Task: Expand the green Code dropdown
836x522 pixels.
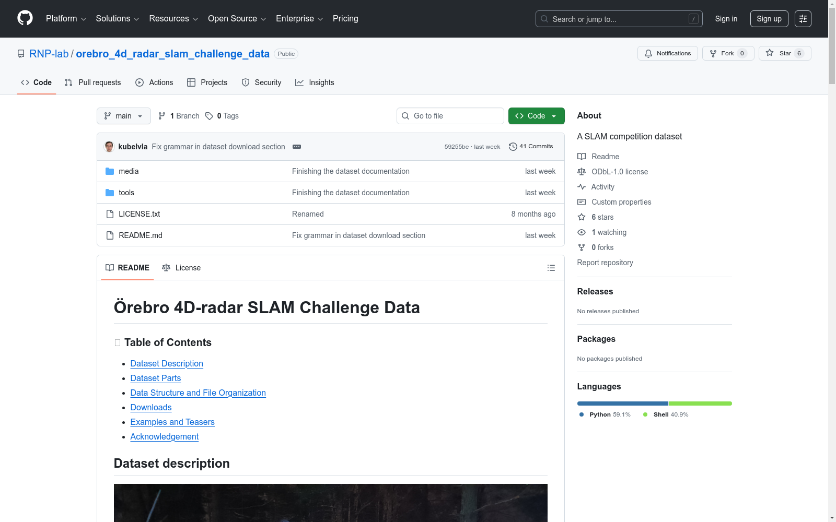Action: pyautogui.click(x=536, y=116)
